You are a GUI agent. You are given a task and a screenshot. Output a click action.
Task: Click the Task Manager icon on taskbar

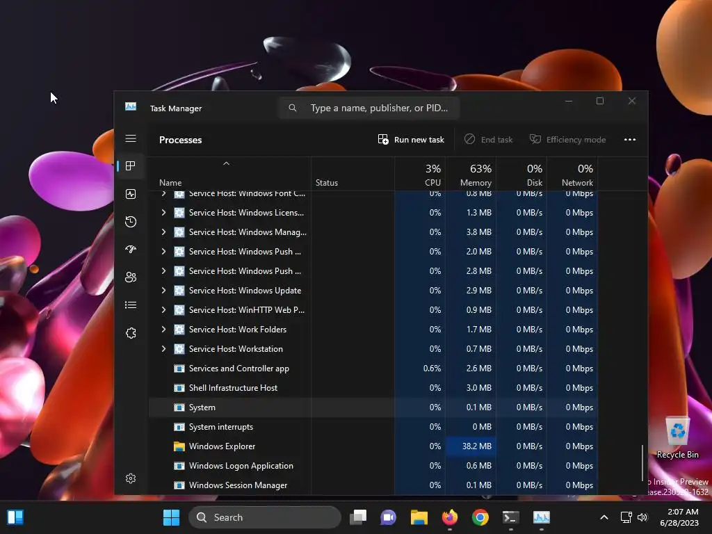point(541,517)
